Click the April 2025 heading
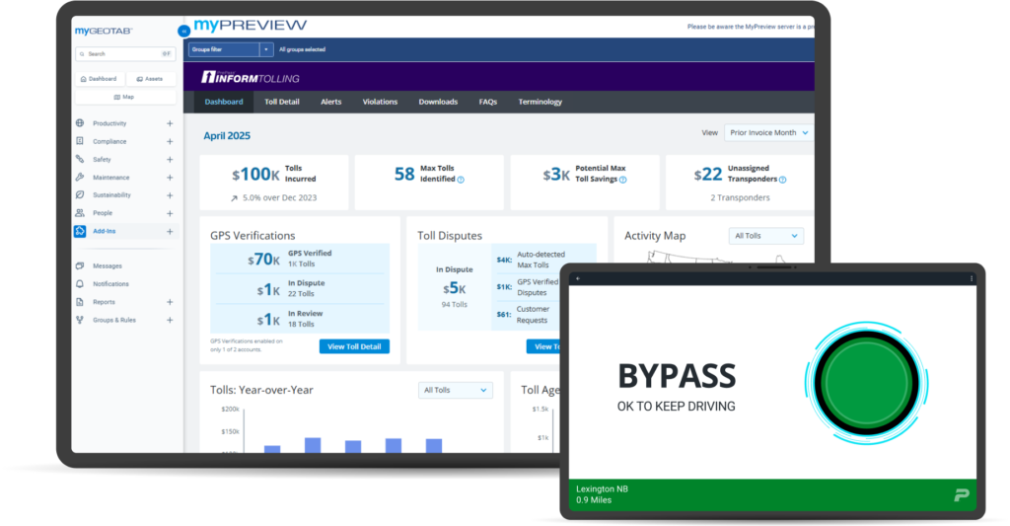The width and height of the screenshot is (1010, 526). pyautogui.click(x=227, y=135)
